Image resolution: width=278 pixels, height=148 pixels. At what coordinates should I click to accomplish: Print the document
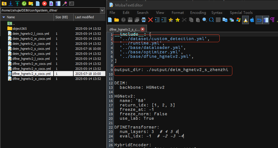pyautogui.click(x=144, y=20)
